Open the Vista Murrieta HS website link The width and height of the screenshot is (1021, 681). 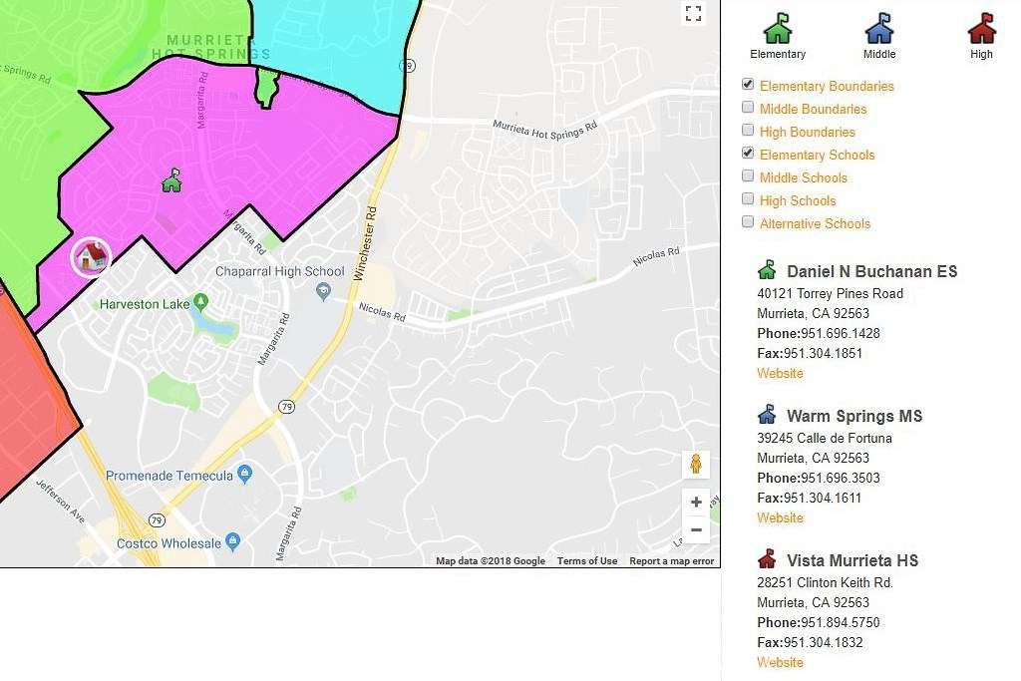(780, 662)
